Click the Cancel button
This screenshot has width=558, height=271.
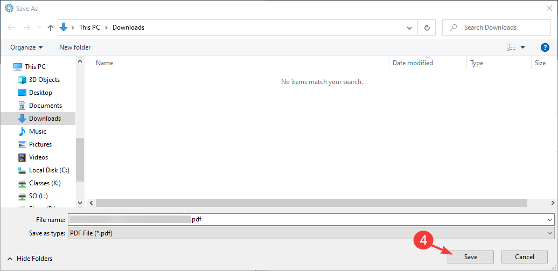click(524, 257)
